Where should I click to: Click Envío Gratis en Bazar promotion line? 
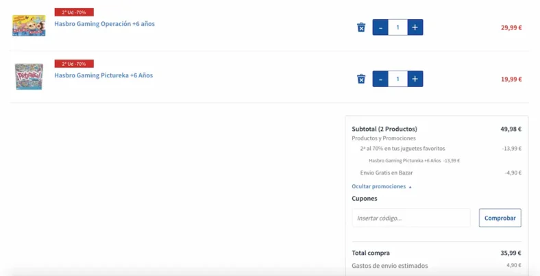point(386,173)
